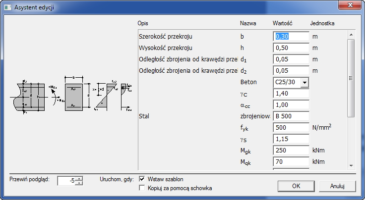Screen dimensions: 365x200
Task: Click the Anuluj button
Action: click(x=337, y=186)
